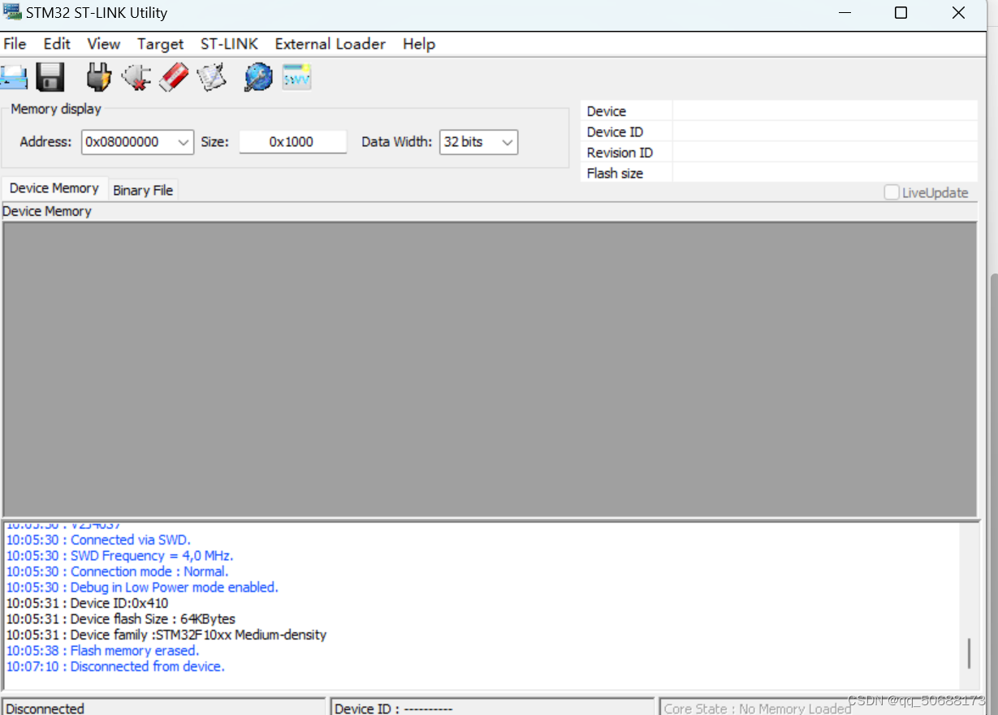
Task: Open the Target menu
Action: coord(160,44)
